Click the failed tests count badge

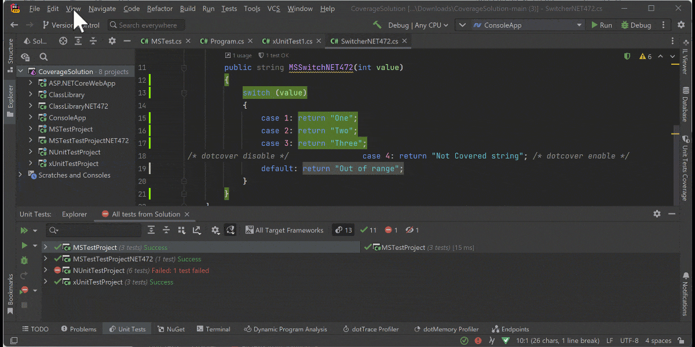pyautogui.click(x=390, y=230)
